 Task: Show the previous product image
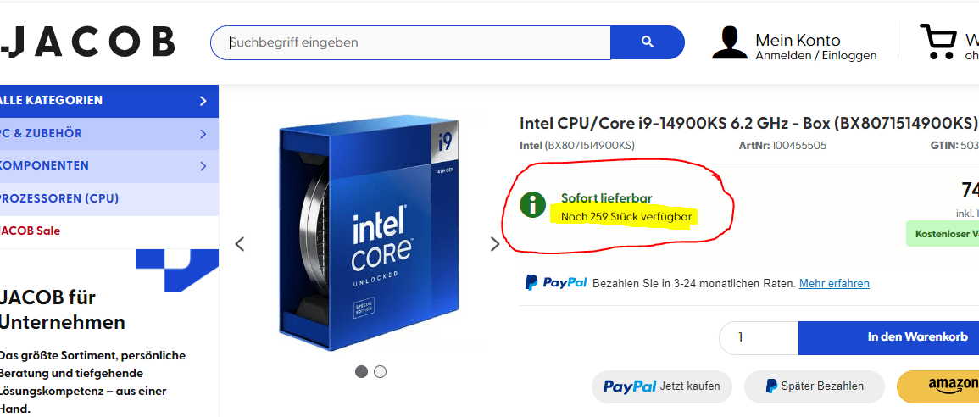pyautogui.click(x=240, y=244)
